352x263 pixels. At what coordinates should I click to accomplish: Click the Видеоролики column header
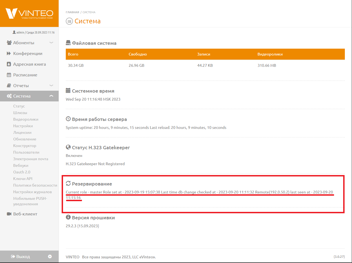(270, 54)
